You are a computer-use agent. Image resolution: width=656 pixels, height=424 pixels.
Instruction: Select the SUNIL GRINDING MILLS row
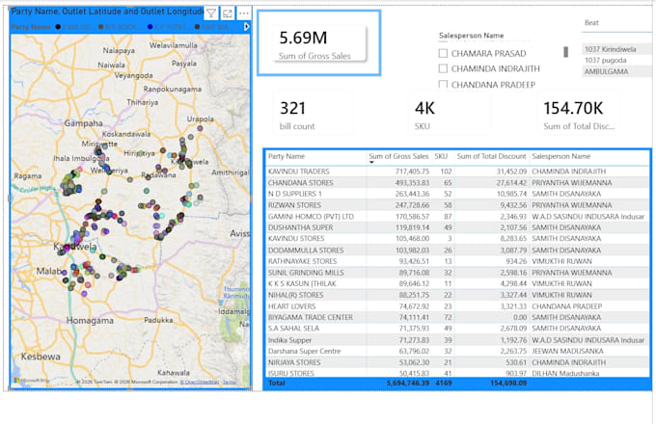coord(457,273)
